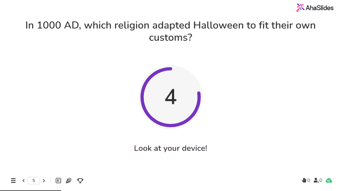Click the "Look at your device!" text
Image resolution: width=341 pixels, height=191 pixels.
tap(170, 148)
